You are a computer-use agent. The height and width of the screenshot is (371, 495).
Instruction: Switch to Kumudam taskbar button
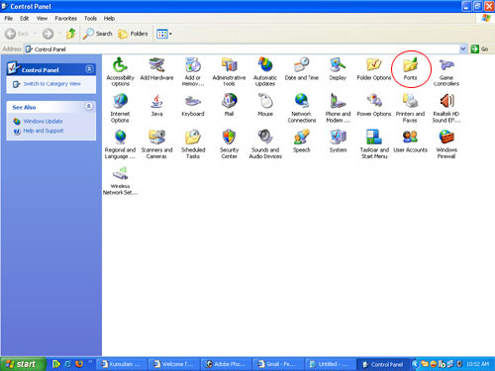click(123, 364)
